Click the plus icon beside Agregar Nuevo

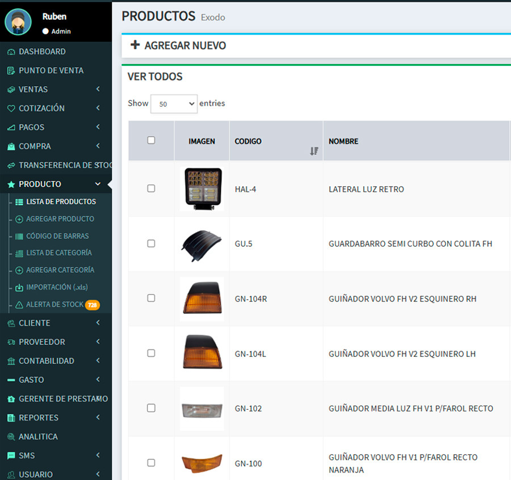tap(135, 45)
